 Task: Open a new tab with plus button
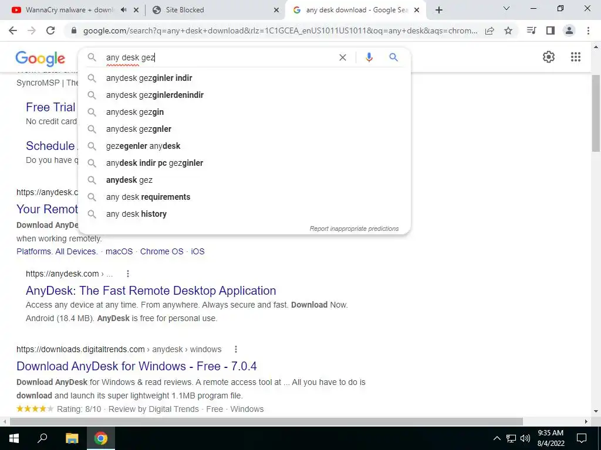coord(439,10)
